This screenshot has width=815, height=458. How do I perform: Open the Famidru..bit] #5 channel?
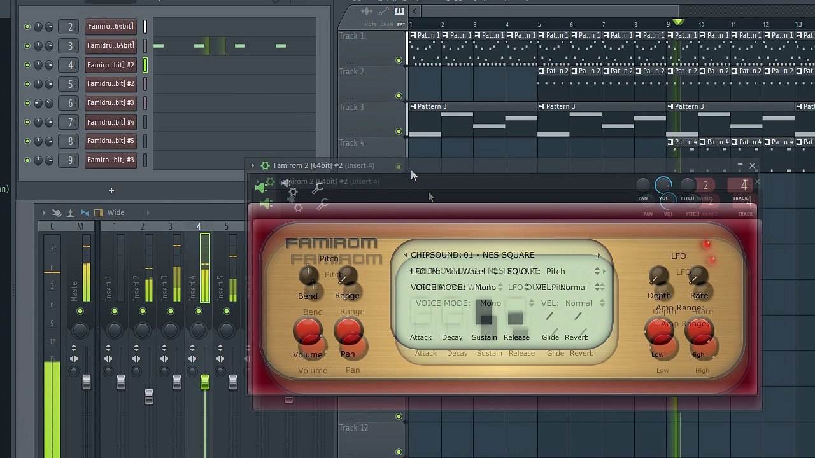click(111, 141)
